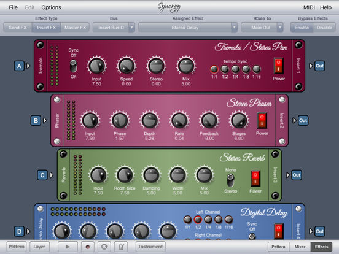
Task: Select Insert FX effect type
Action: point(46,28)
